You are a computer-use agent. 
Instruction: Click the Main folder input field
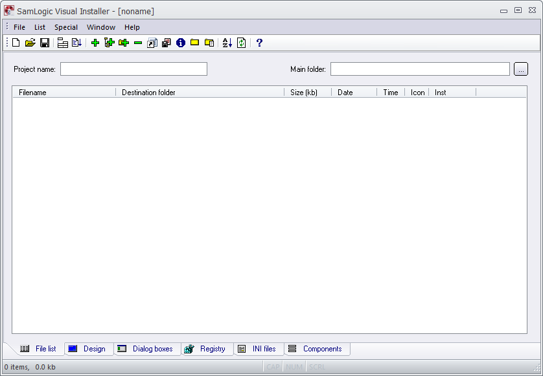click(420, 69)
